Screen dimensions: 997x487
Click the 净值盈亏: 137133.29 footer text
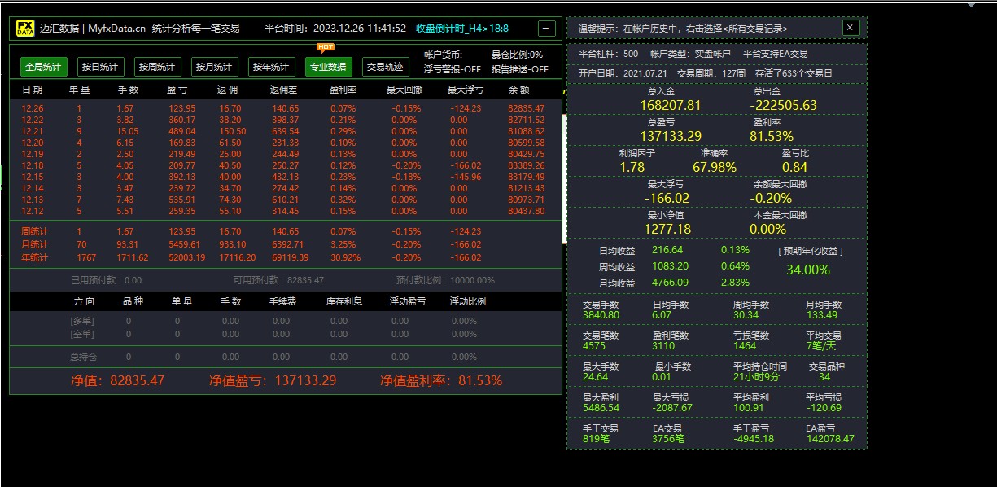[273, 380]
